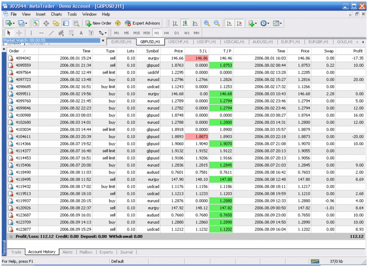Image resolution: width=368 pixels, height=266 pixels.
Task: Switch chart to candlesticks icon
Action: (185, 23)
